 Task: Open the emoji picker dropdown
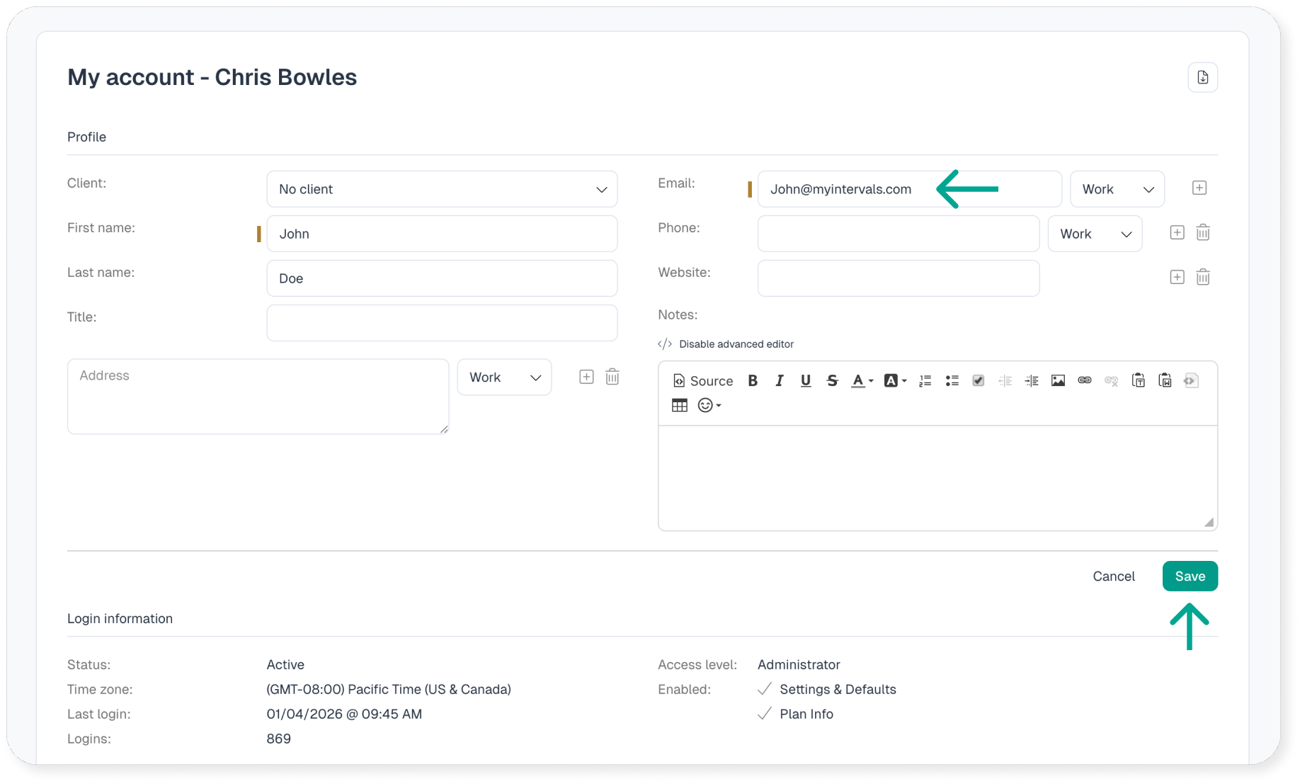pyautogui.click(x=709, y=406)
